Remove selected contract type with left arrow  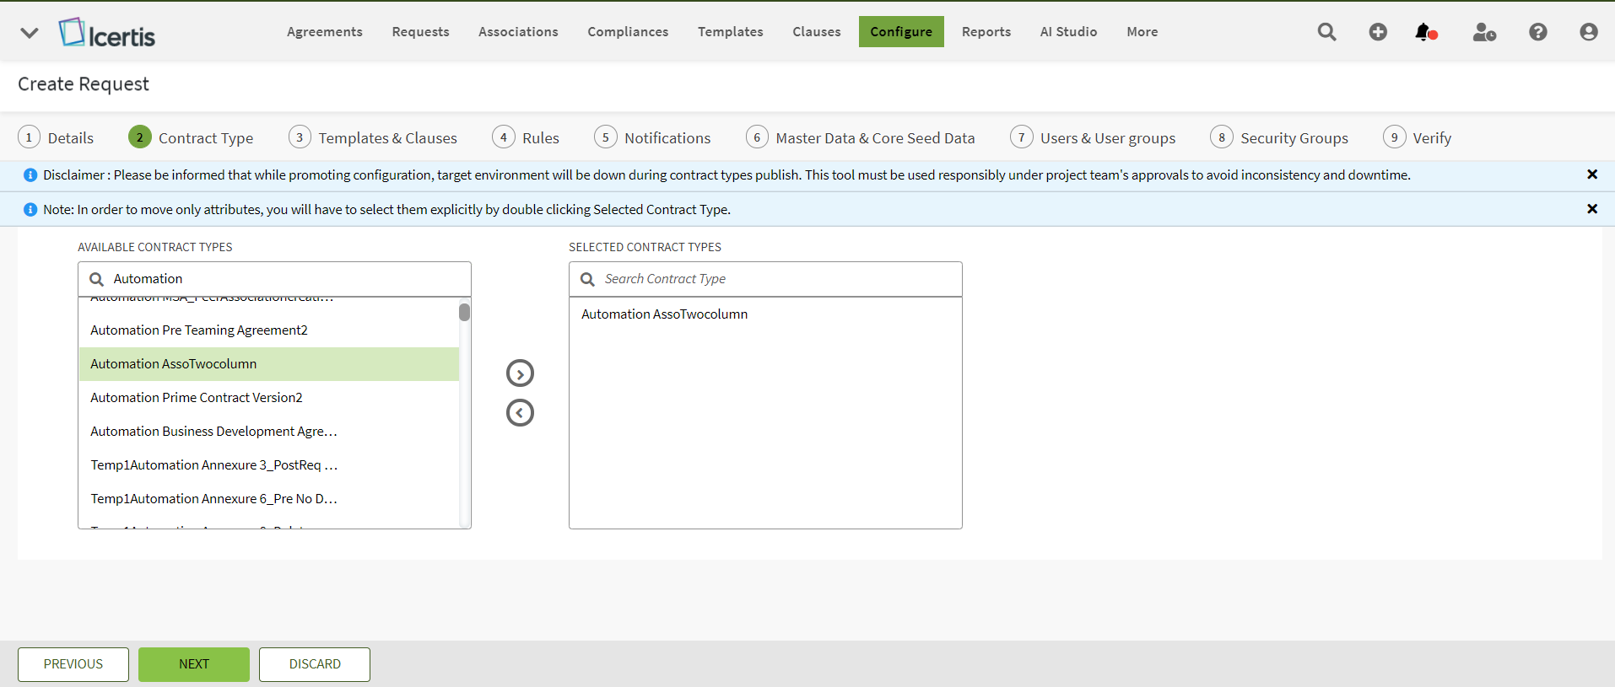[520, 413]
